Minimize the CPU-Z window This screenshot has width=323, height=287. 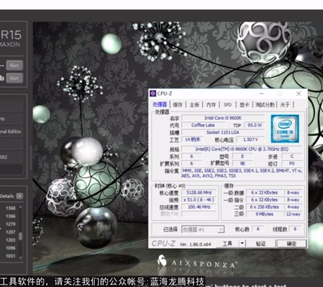261,93
